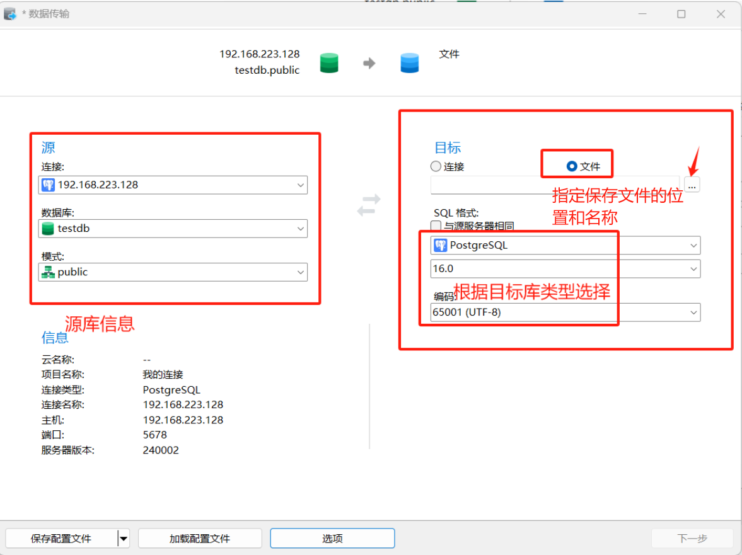Screen dimensions: 742x555
Task: Select the 文件 radio button under 目标
Action: point(572,166)
